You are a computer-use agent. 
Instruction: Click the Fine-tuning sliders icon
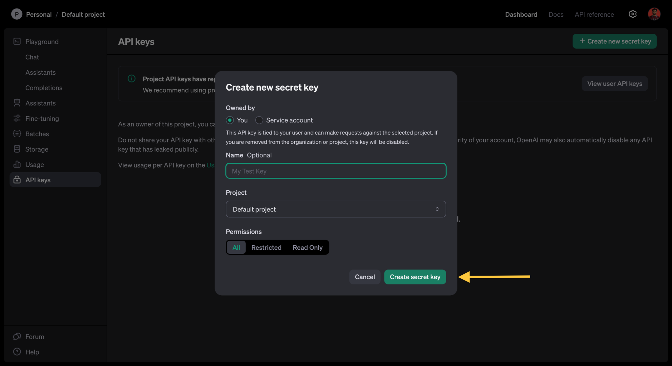17,118
